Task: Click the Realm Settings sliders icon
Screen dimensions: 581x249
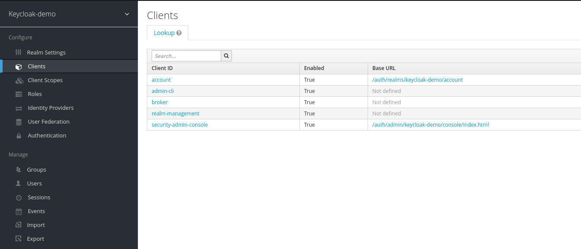Action: (18, 52)
